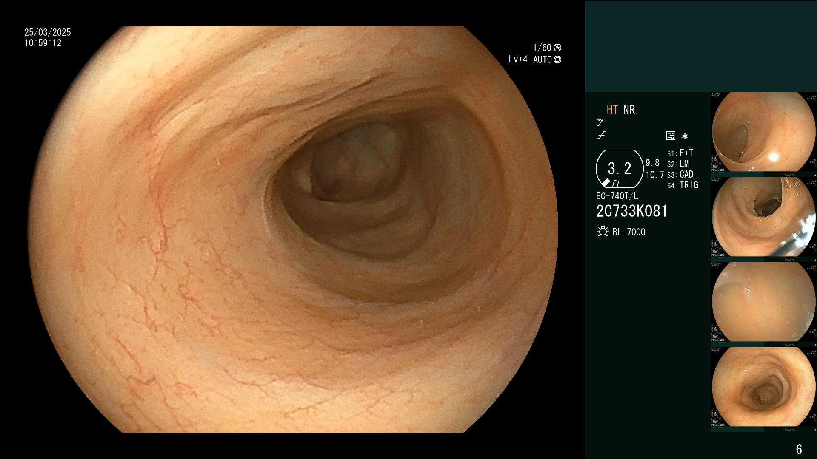
Task: Click the hollow rectangle marker in scope diagram
Action: click(616, 184)
